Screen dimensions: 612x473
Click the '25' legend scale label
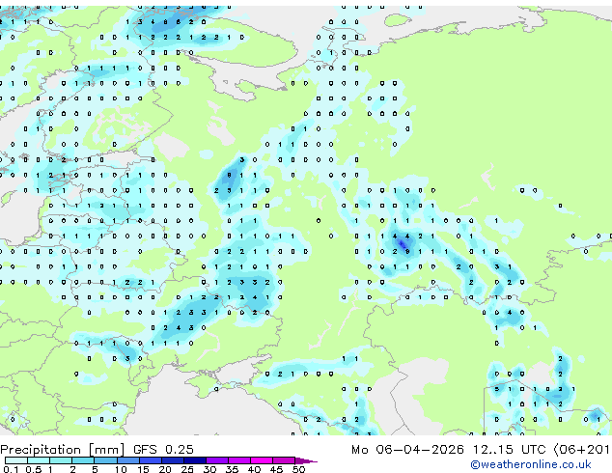tap(187, 469)
